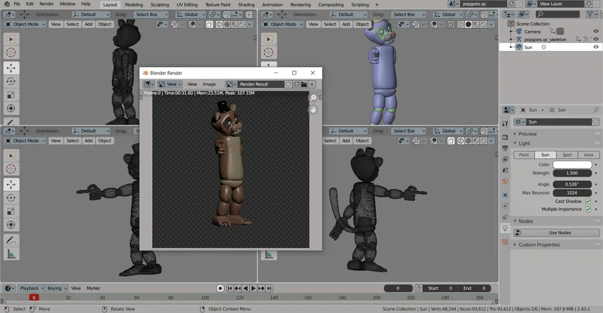Click the Angle 0.526° field
The image size is (603, 313).
tap(572, 184)
